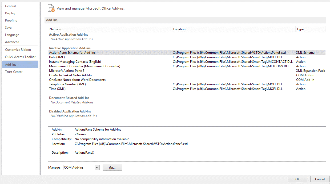The image size is (330, 184).
Task: Click the '<None>' publisher value
Action: 81,134
